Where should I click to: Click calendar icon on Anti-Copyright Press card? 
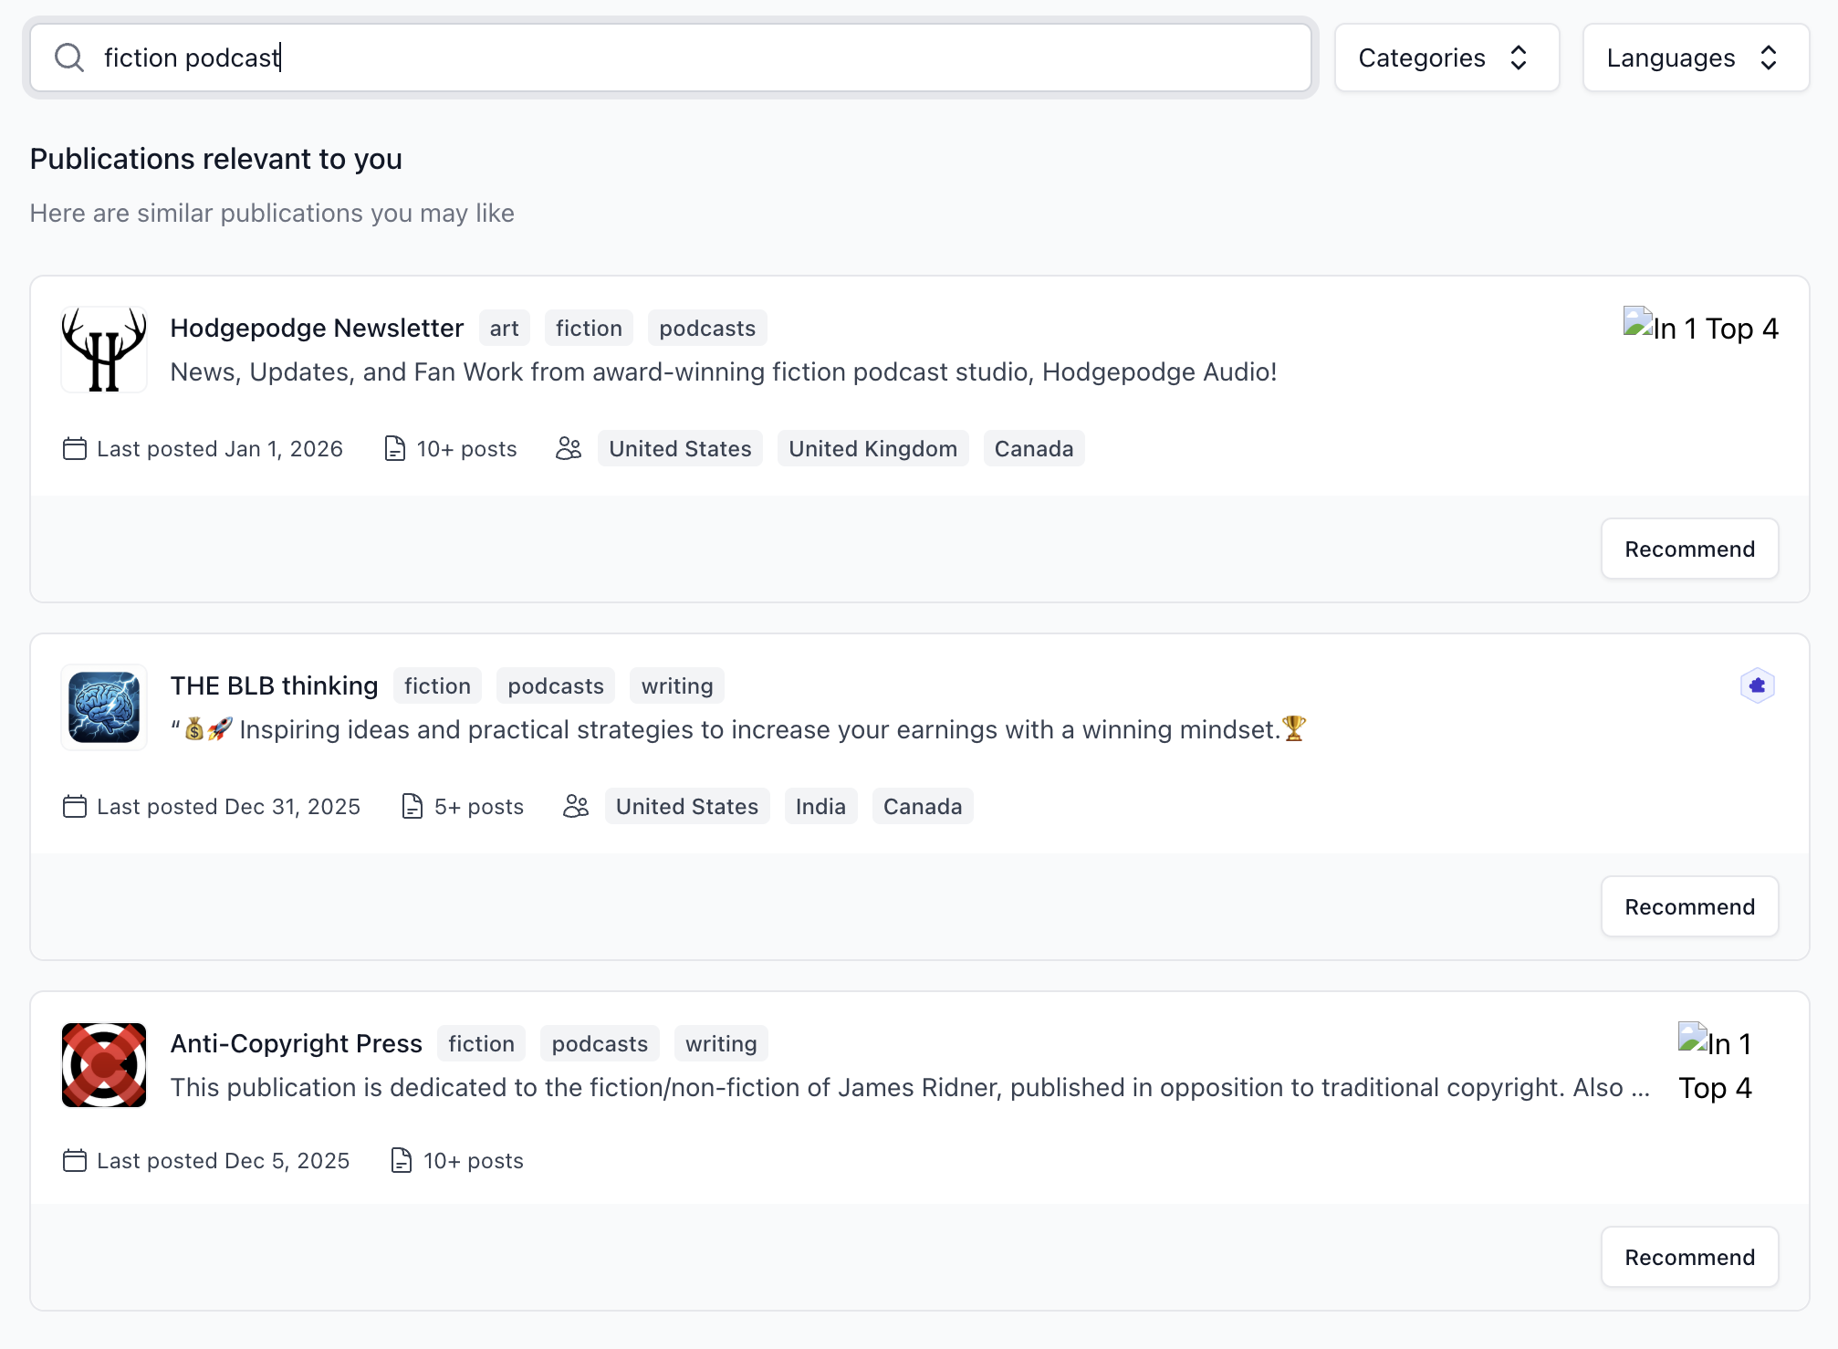click(75, 1161)
